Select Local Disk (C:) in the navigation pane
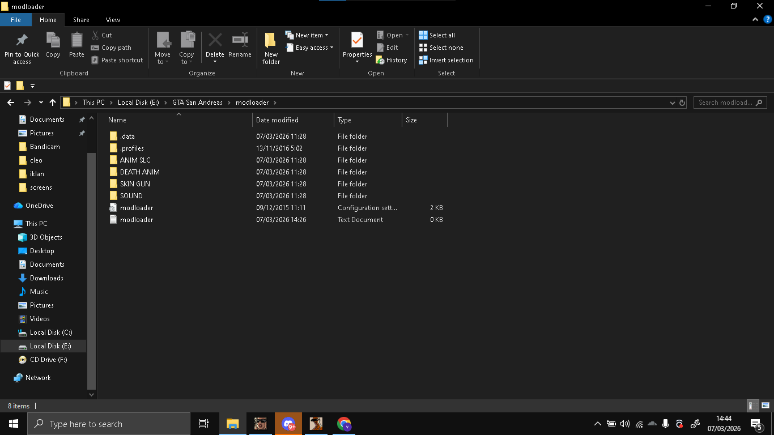774x435 pixels. [x=51, y=332]
